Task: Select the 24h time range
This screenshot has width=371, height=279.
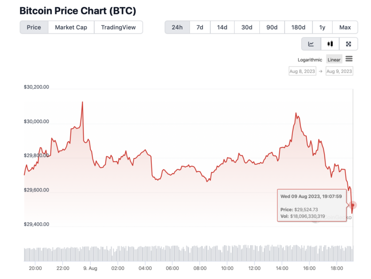Action: pos(177,27)
